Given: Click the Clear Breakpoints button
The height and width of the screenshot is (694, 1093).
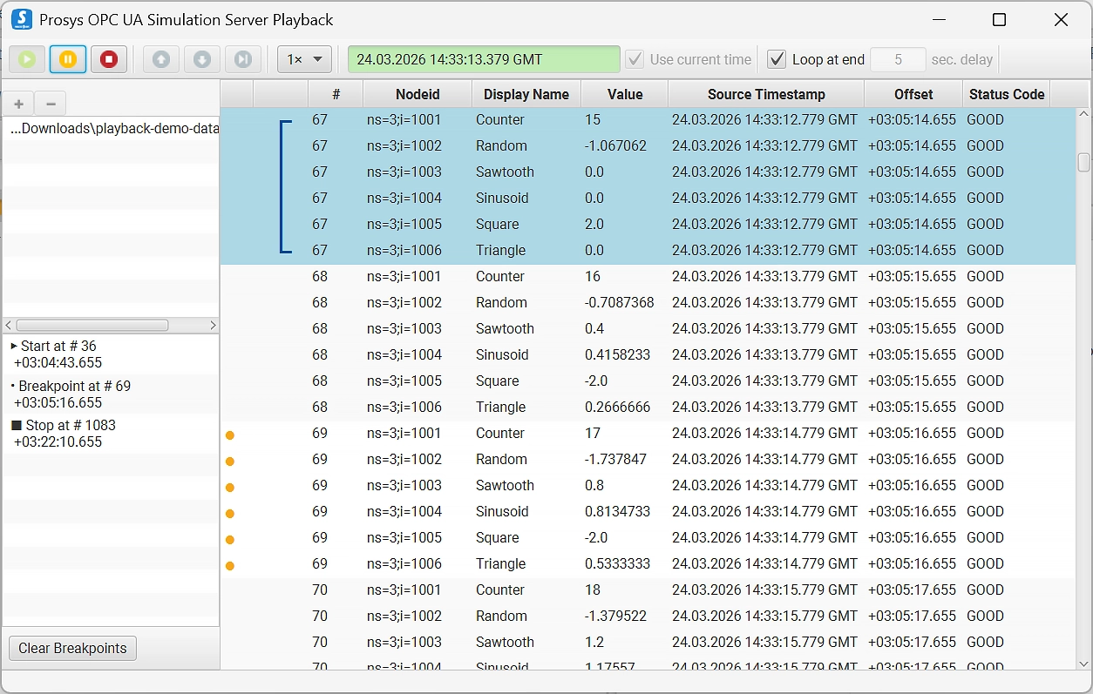Looking at the screenshot, I should (x=72, y=648).
